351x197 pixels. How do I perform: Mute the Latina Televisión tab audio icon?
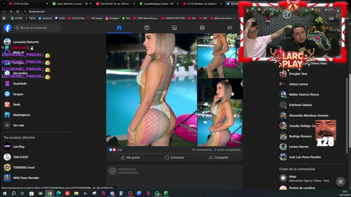[x=86, y=4]
